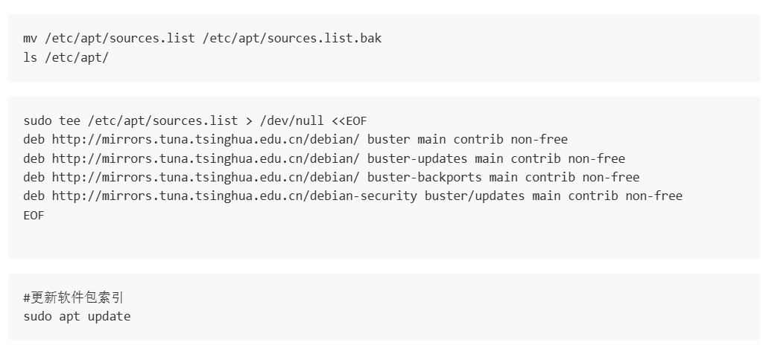The height and width of the screenshot is (351, 766).
Task: Click the 'sudo apt update' command
Action: point(77,316)
